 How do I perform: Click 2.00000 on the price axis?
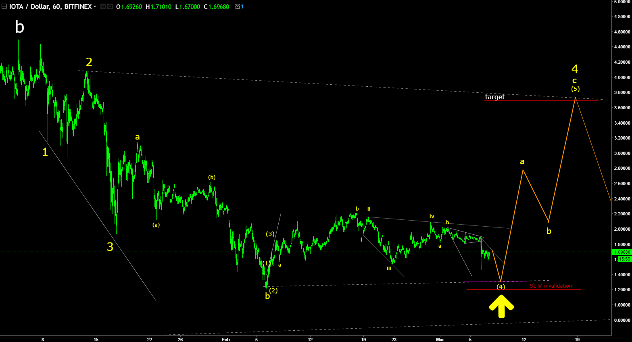coord(622,229)
